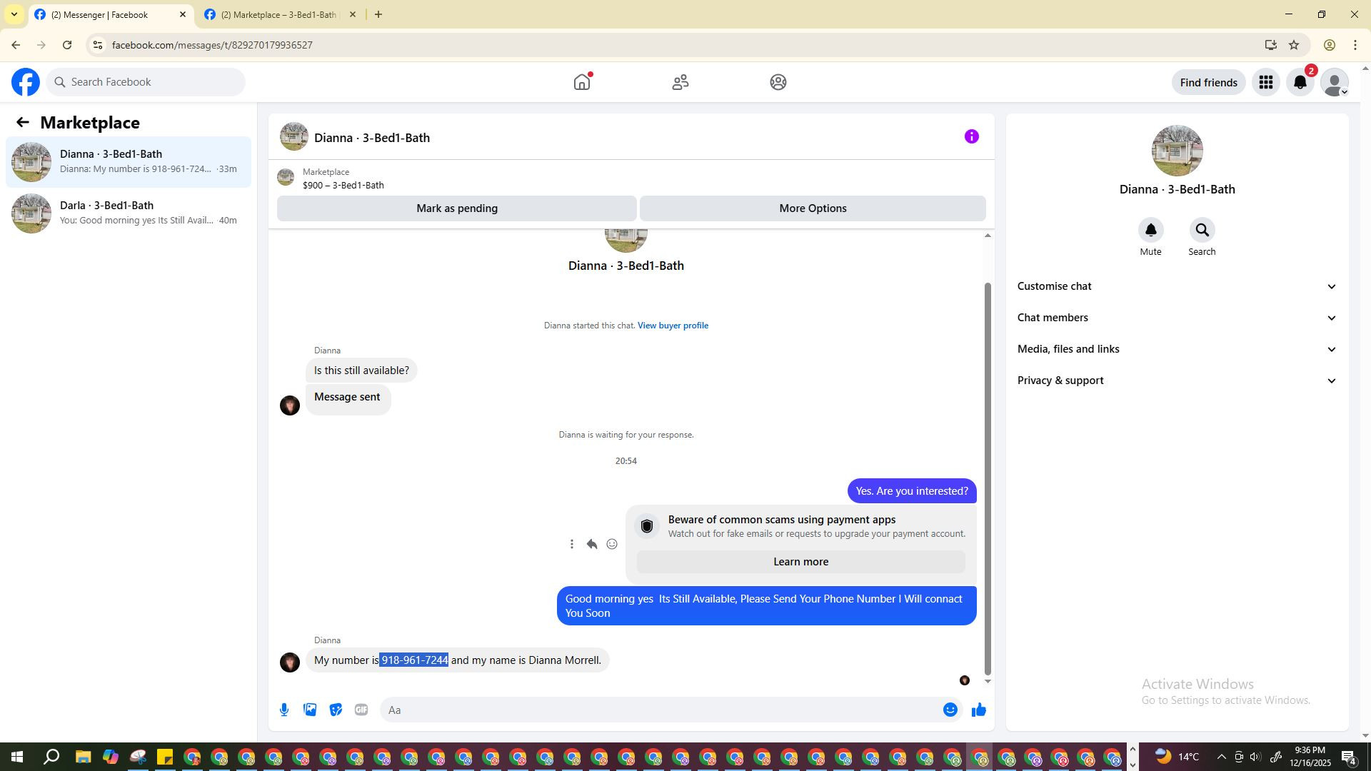Viewport: 1371px width, 771px height.
Task: Open the notifications bell
Action: click(1300, 82)
